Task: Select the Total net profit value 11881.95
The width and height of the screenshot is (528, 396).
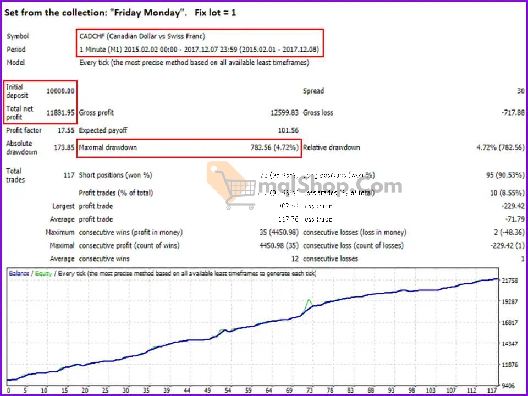Action: pos(61,112)
